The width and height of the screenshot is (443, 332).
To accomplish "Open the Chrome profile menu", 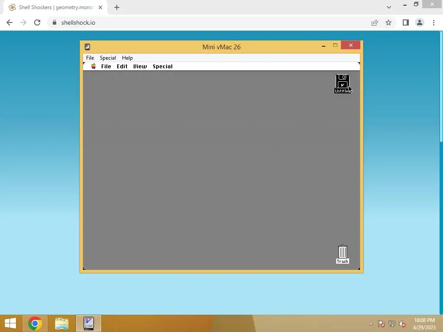I will [420, 22].
